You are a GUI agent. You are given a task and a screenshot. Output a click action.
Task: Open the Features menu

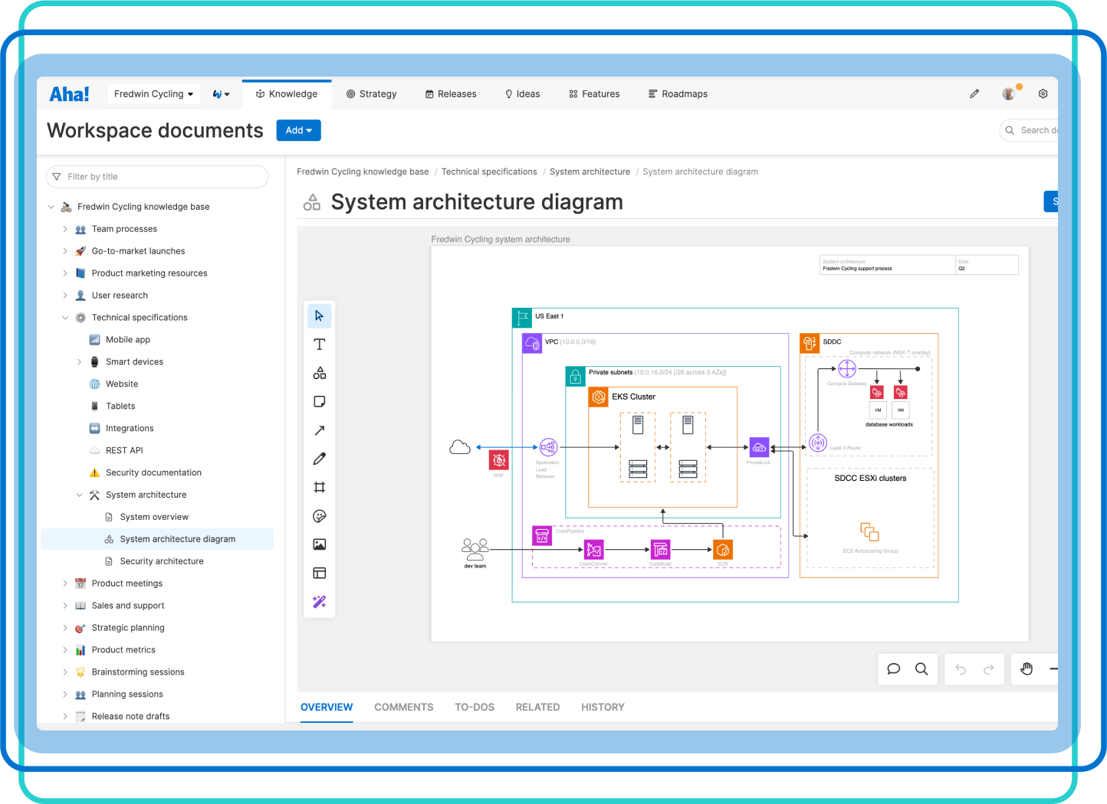tap(594, 94)
